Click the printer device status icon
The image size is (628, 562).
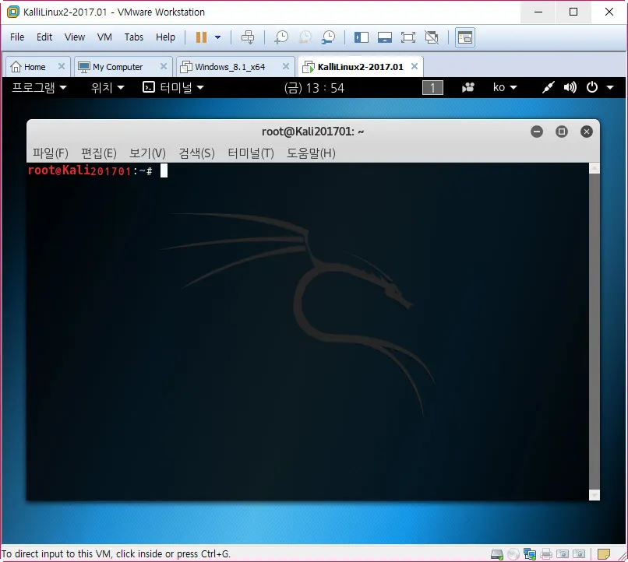(546, 554)
